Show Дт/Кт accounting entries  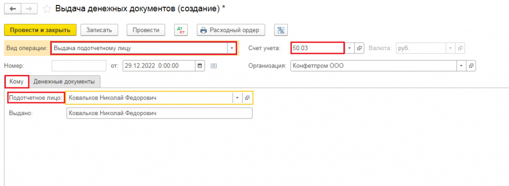pos(181,30)
